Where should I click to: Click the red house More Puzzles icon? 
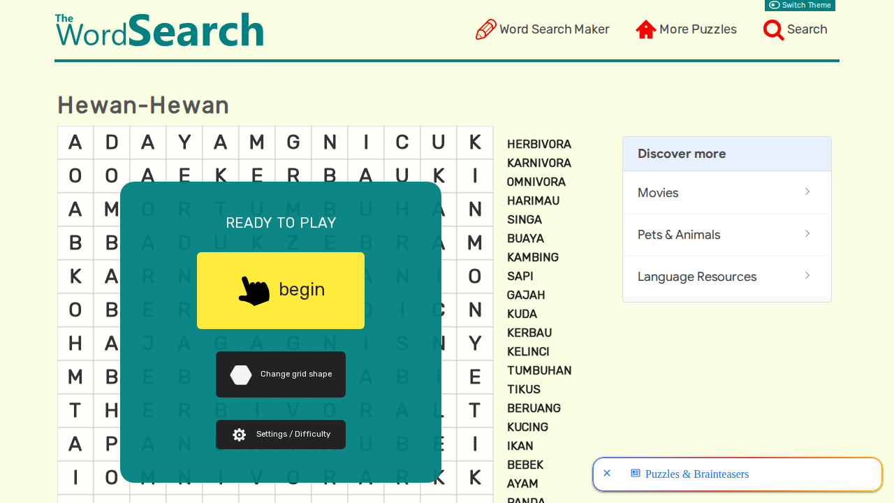coord(646,29)
